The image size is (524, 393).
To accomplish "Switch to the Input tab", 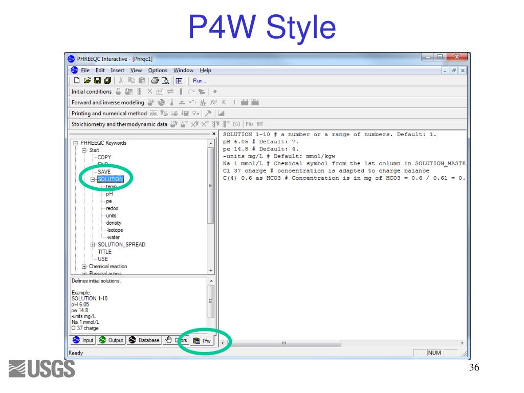I will [83, 340].
